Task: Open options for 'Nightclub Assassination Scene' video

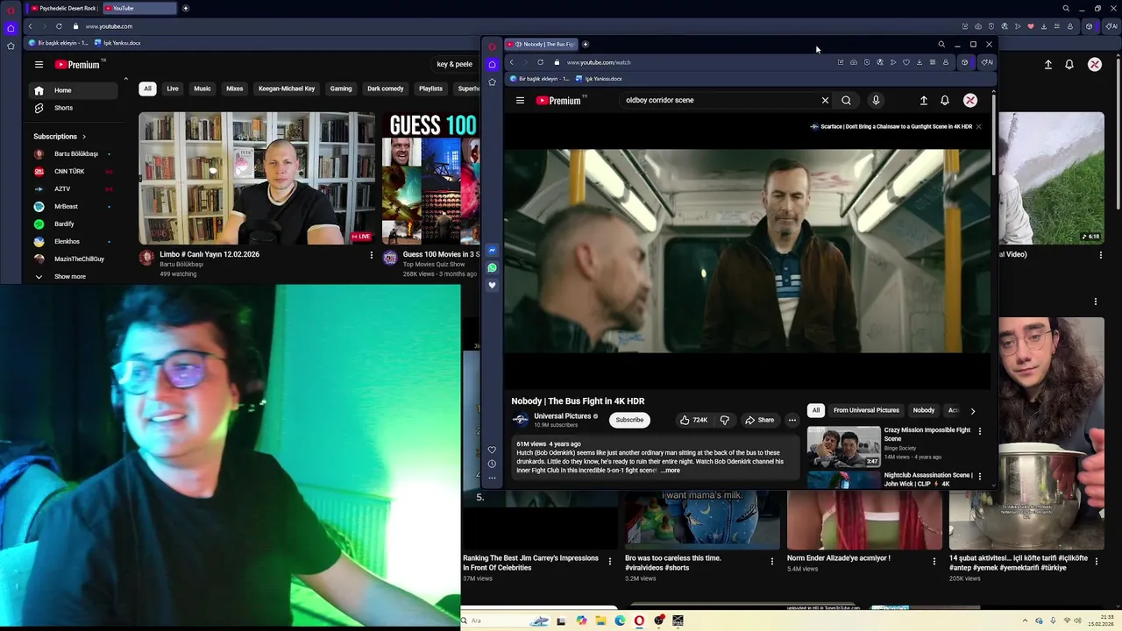Action: point(980,476)
